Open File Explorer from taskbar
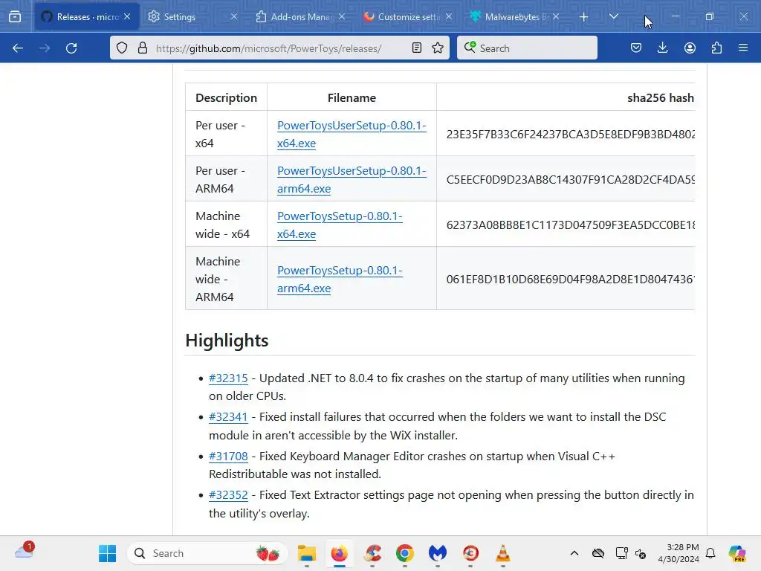The image size is (761, 571). click(307, 553)
